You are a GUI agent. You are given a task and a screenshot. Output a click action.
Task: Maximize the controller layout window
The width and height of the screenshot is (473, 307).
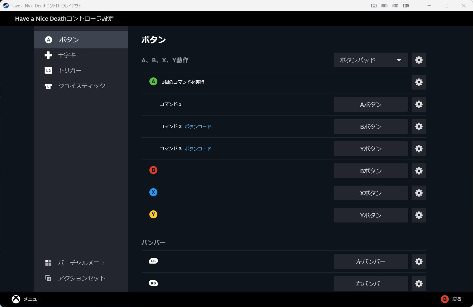pos(446,6)
